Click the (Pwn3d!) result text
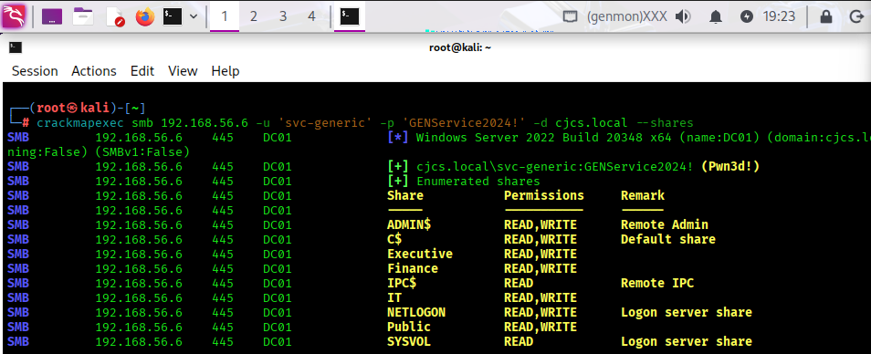Viewport: 871px width, 354px height. (729, 166)
